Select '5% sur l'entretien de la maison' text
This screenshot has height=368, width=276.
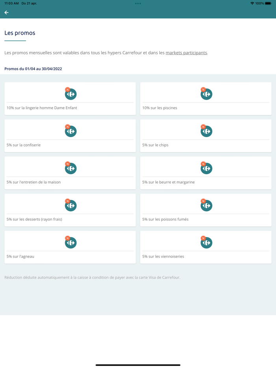point(34,182)
